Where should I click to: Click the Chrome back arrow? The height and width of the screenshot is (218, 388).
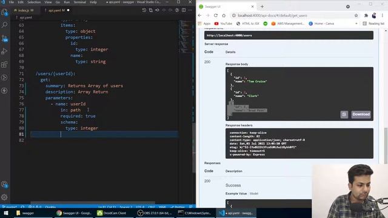click(x=199, y=15)
